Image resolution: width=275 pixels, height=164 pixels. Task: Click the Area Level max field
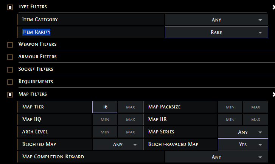coord(131,132)
